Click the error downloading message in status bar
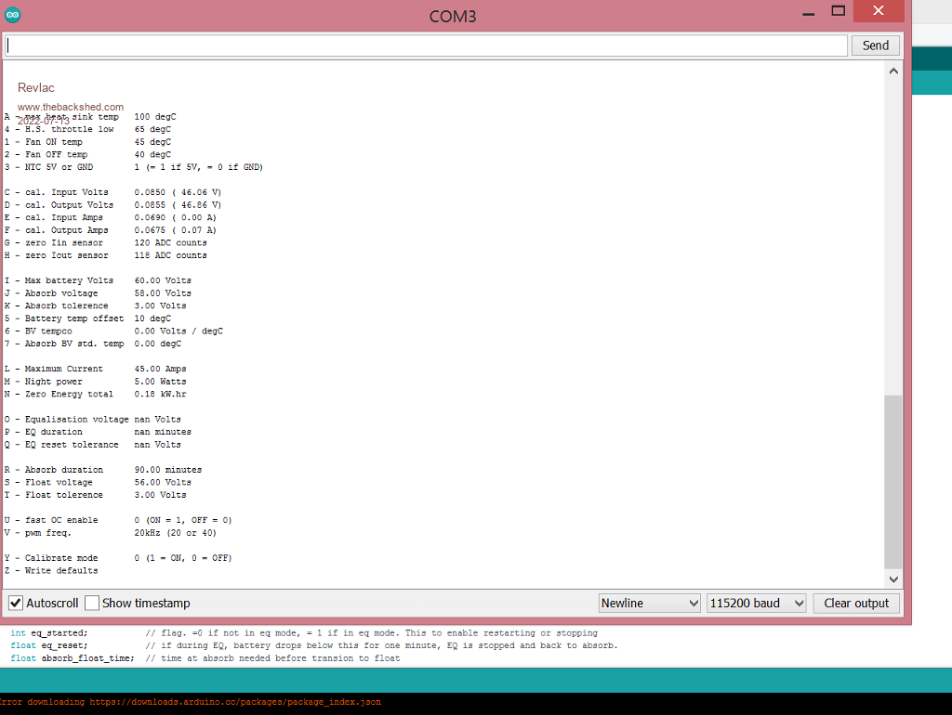The image size is (952, 715). 191,703
